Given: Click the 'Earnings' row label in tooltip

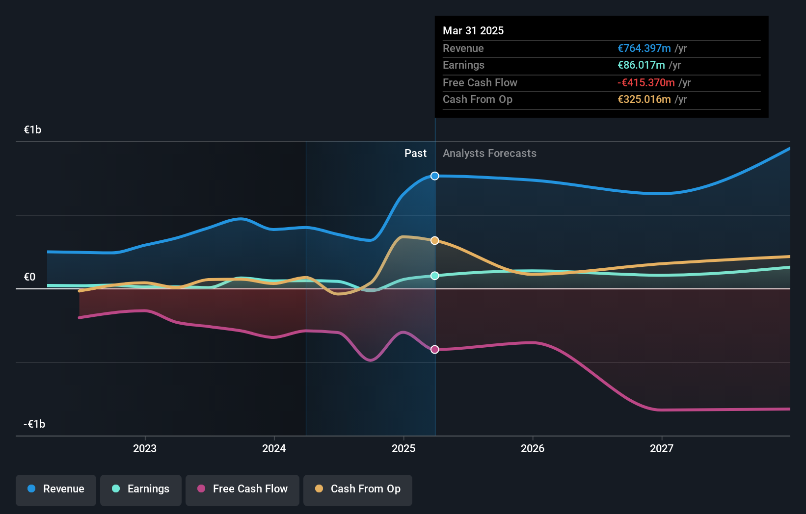Looking at the screenshot, I should tap(463, 65).
